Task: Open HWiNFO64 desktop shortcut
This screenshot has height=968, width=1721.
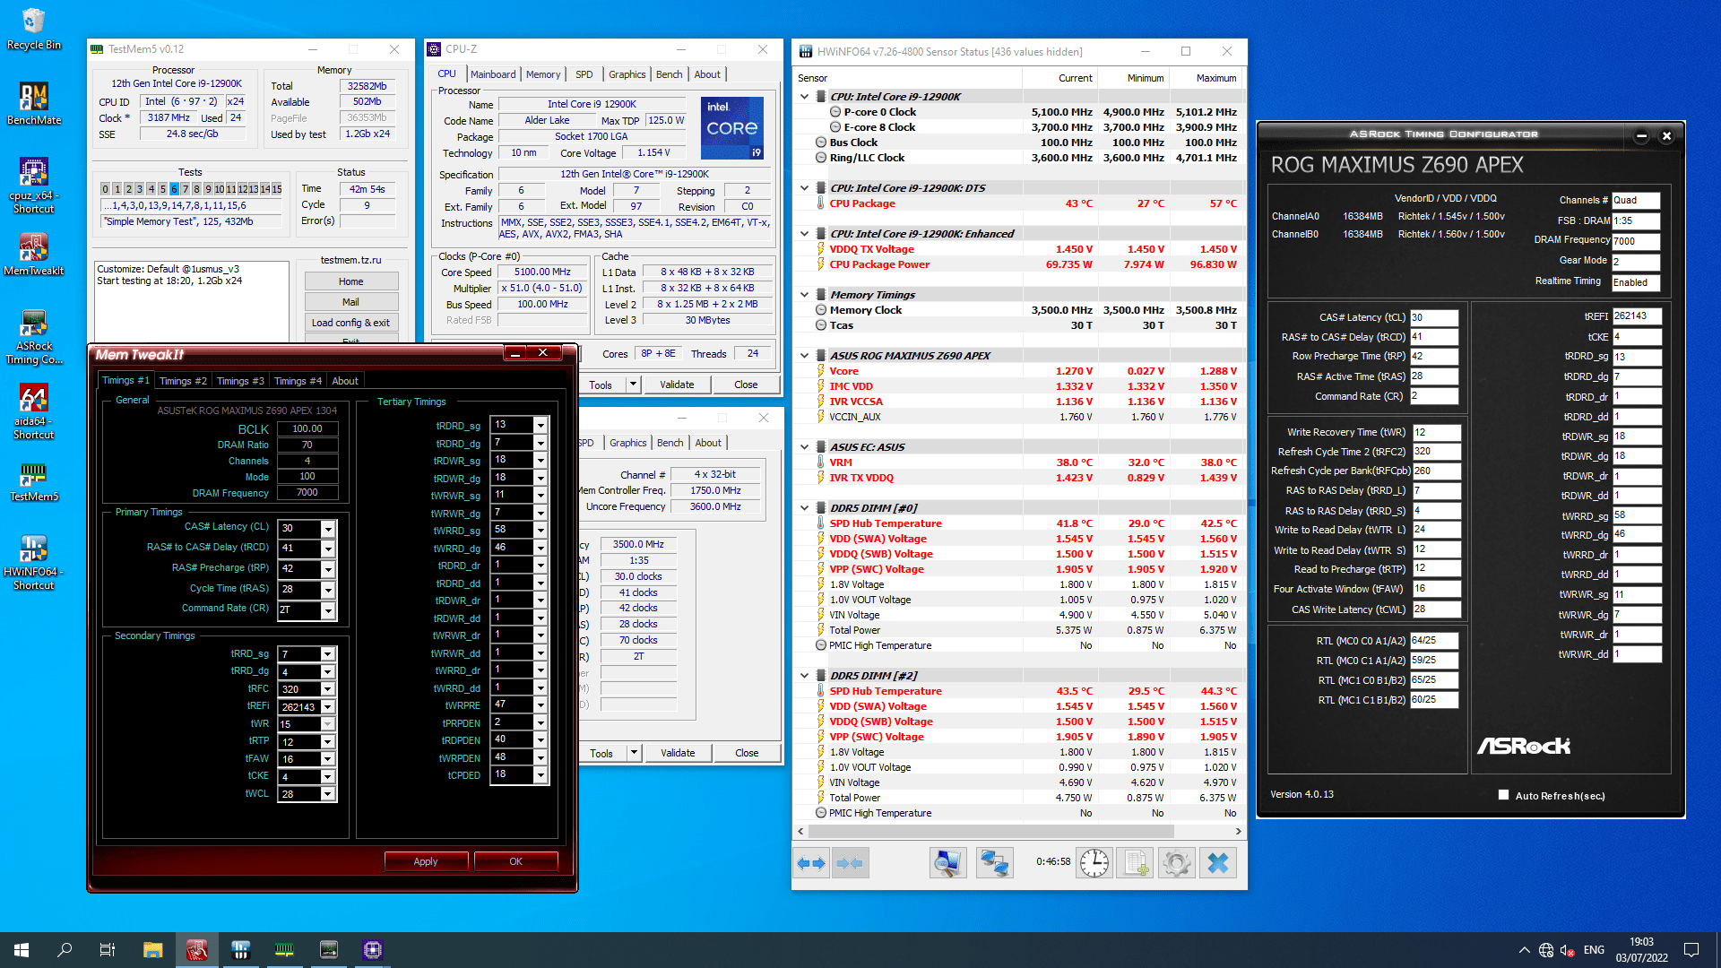Action: [x=34, y=562]
